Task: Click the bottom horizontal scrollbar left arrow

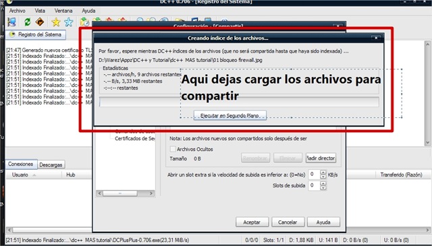Action: pos(9,230)
